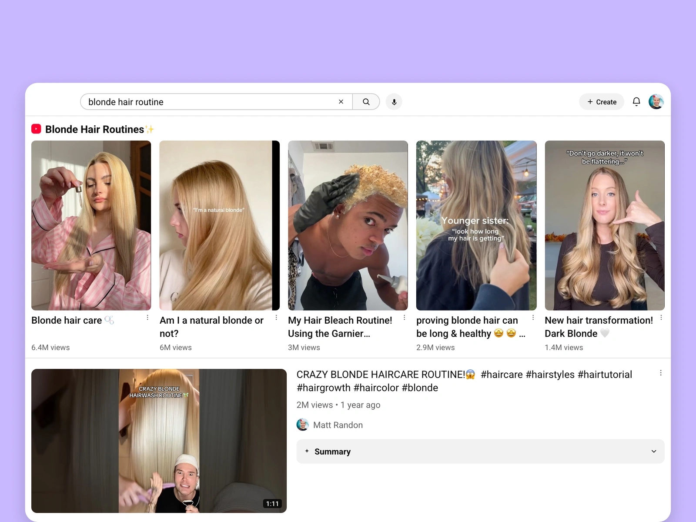Open more options for Blonde hair care short
This screenshot has height=522, width=696.
[147, 318]
